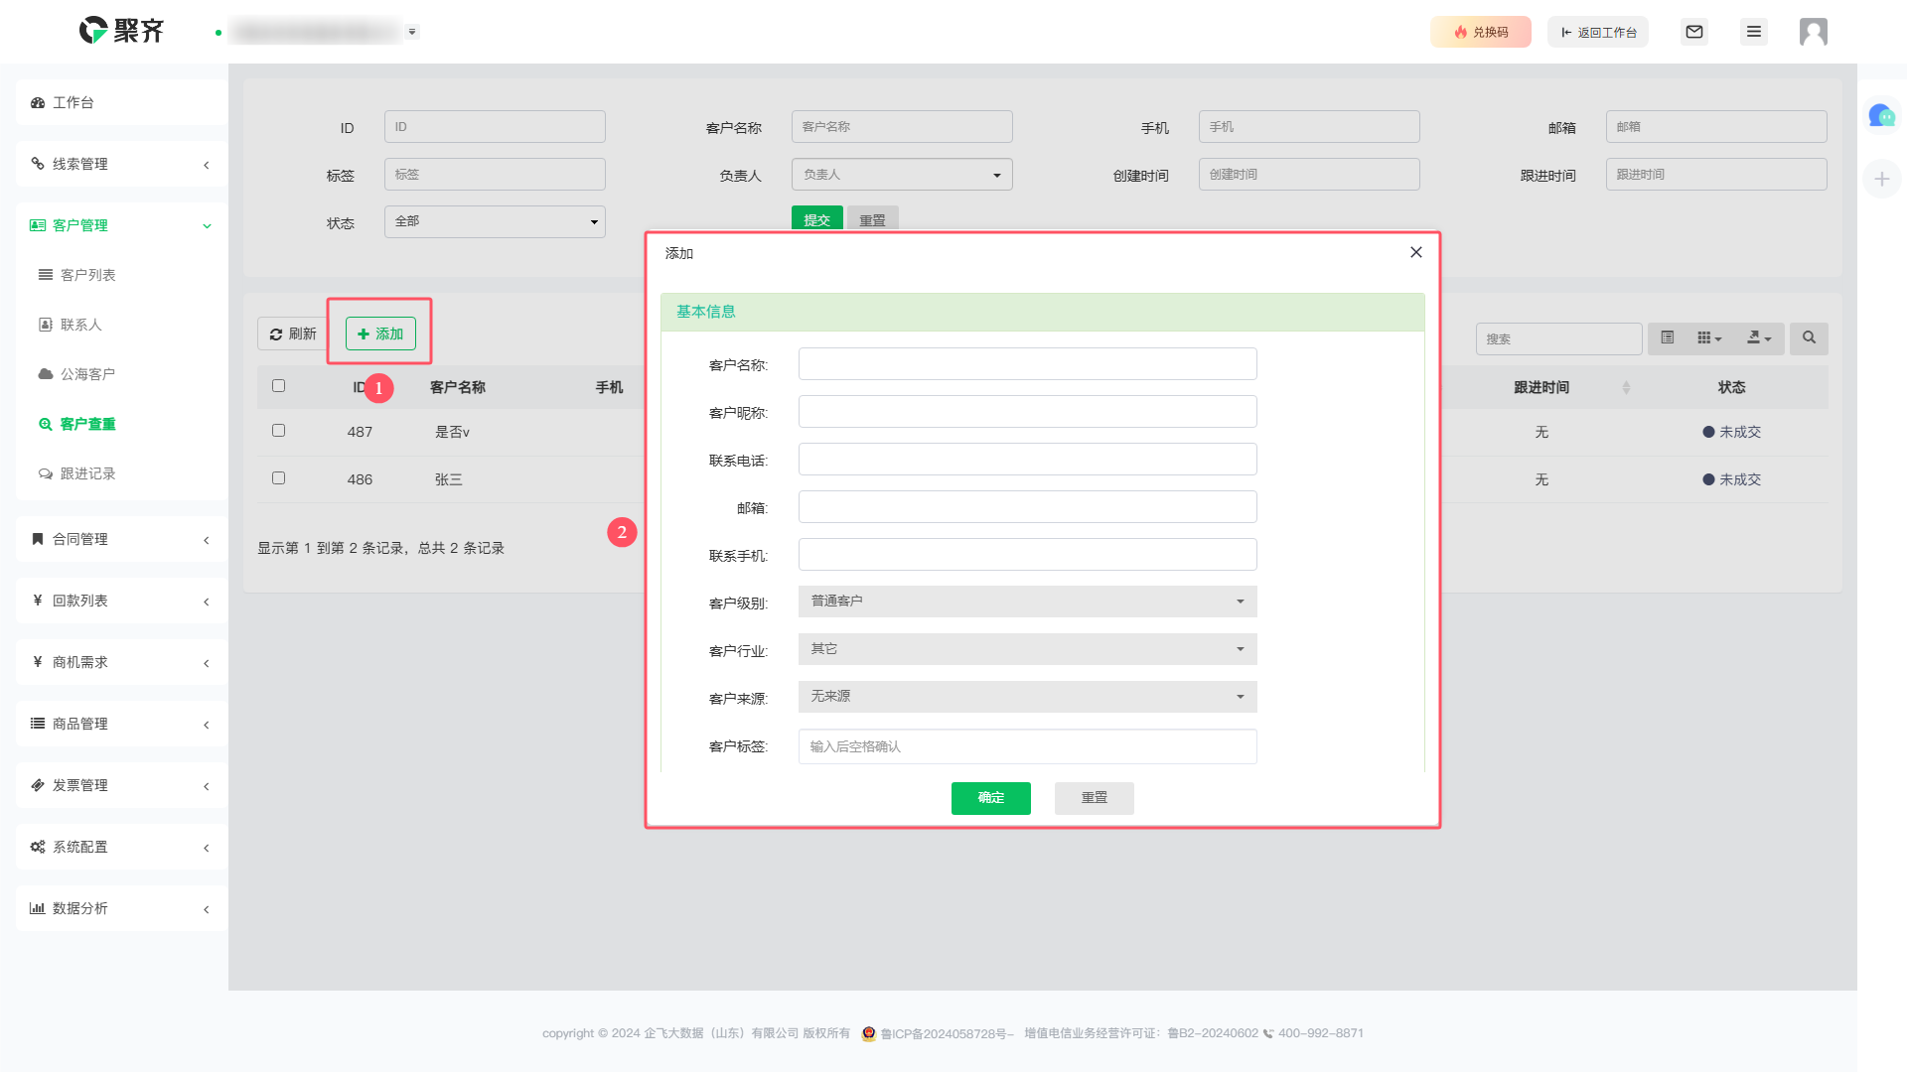Open 联系人 submenu item
1907x1072 pixels.
(80, 325)
